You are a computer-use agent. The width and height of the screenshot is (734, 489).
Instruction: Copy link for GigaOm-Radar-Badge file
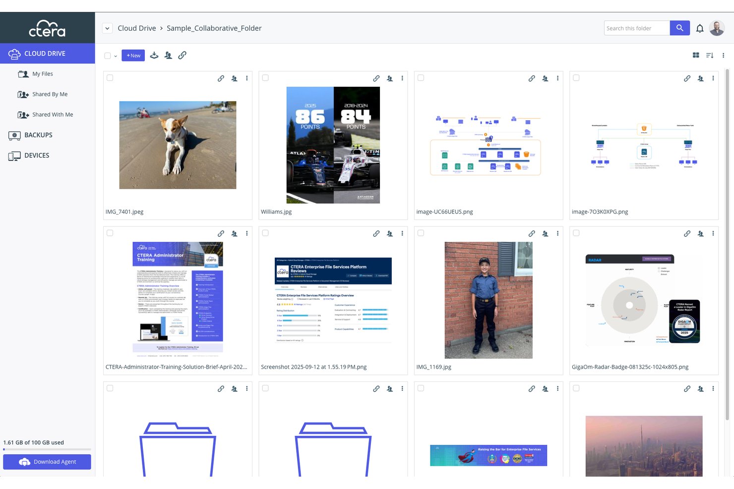[x=687, y=233]
